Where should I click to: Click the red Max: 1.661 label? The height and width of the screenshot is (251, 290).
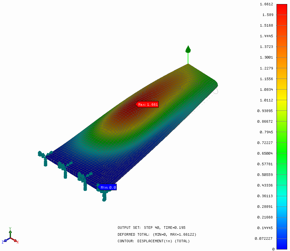(147, 105)
